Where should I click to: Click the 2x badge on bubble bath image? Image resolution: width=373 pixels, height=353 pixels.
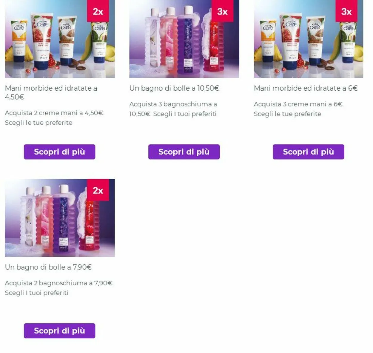click(x=98, y=190)
